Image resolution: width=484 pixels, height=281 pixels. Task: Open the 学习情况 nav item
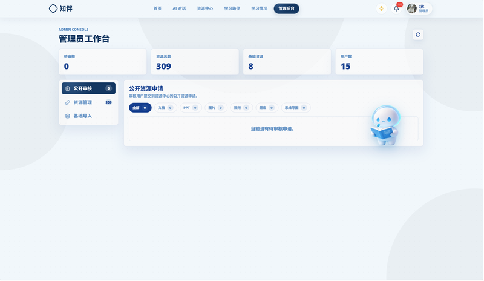click(260, 8)
